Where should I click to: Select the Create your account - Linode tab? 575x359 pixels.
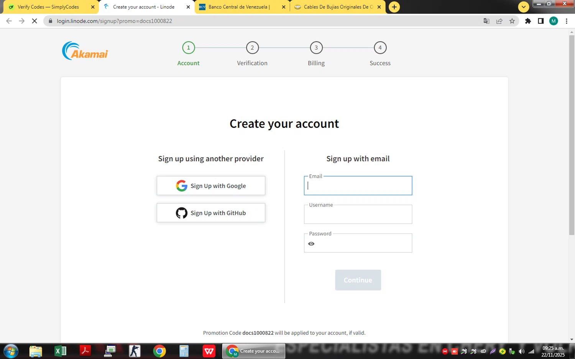pos(144,7)
